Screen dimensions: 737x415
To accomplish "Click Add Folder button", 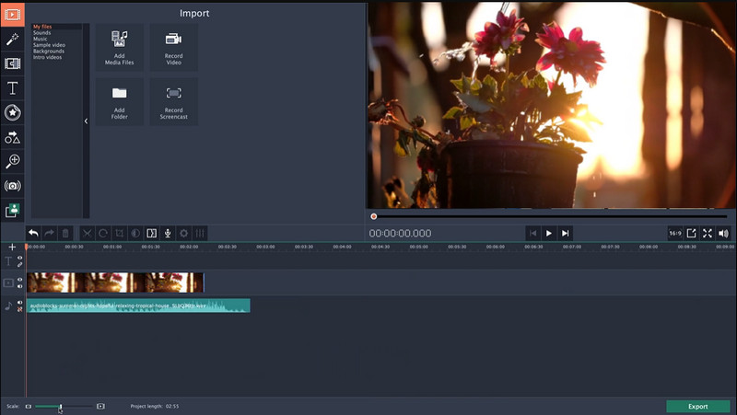I will tap(120, 102).
